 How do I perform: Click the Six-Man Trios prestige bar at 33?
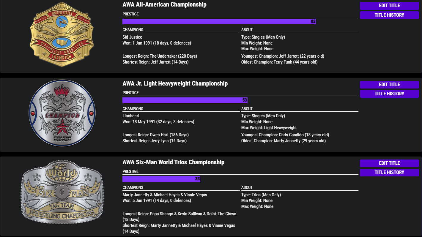tap(161, 179)
